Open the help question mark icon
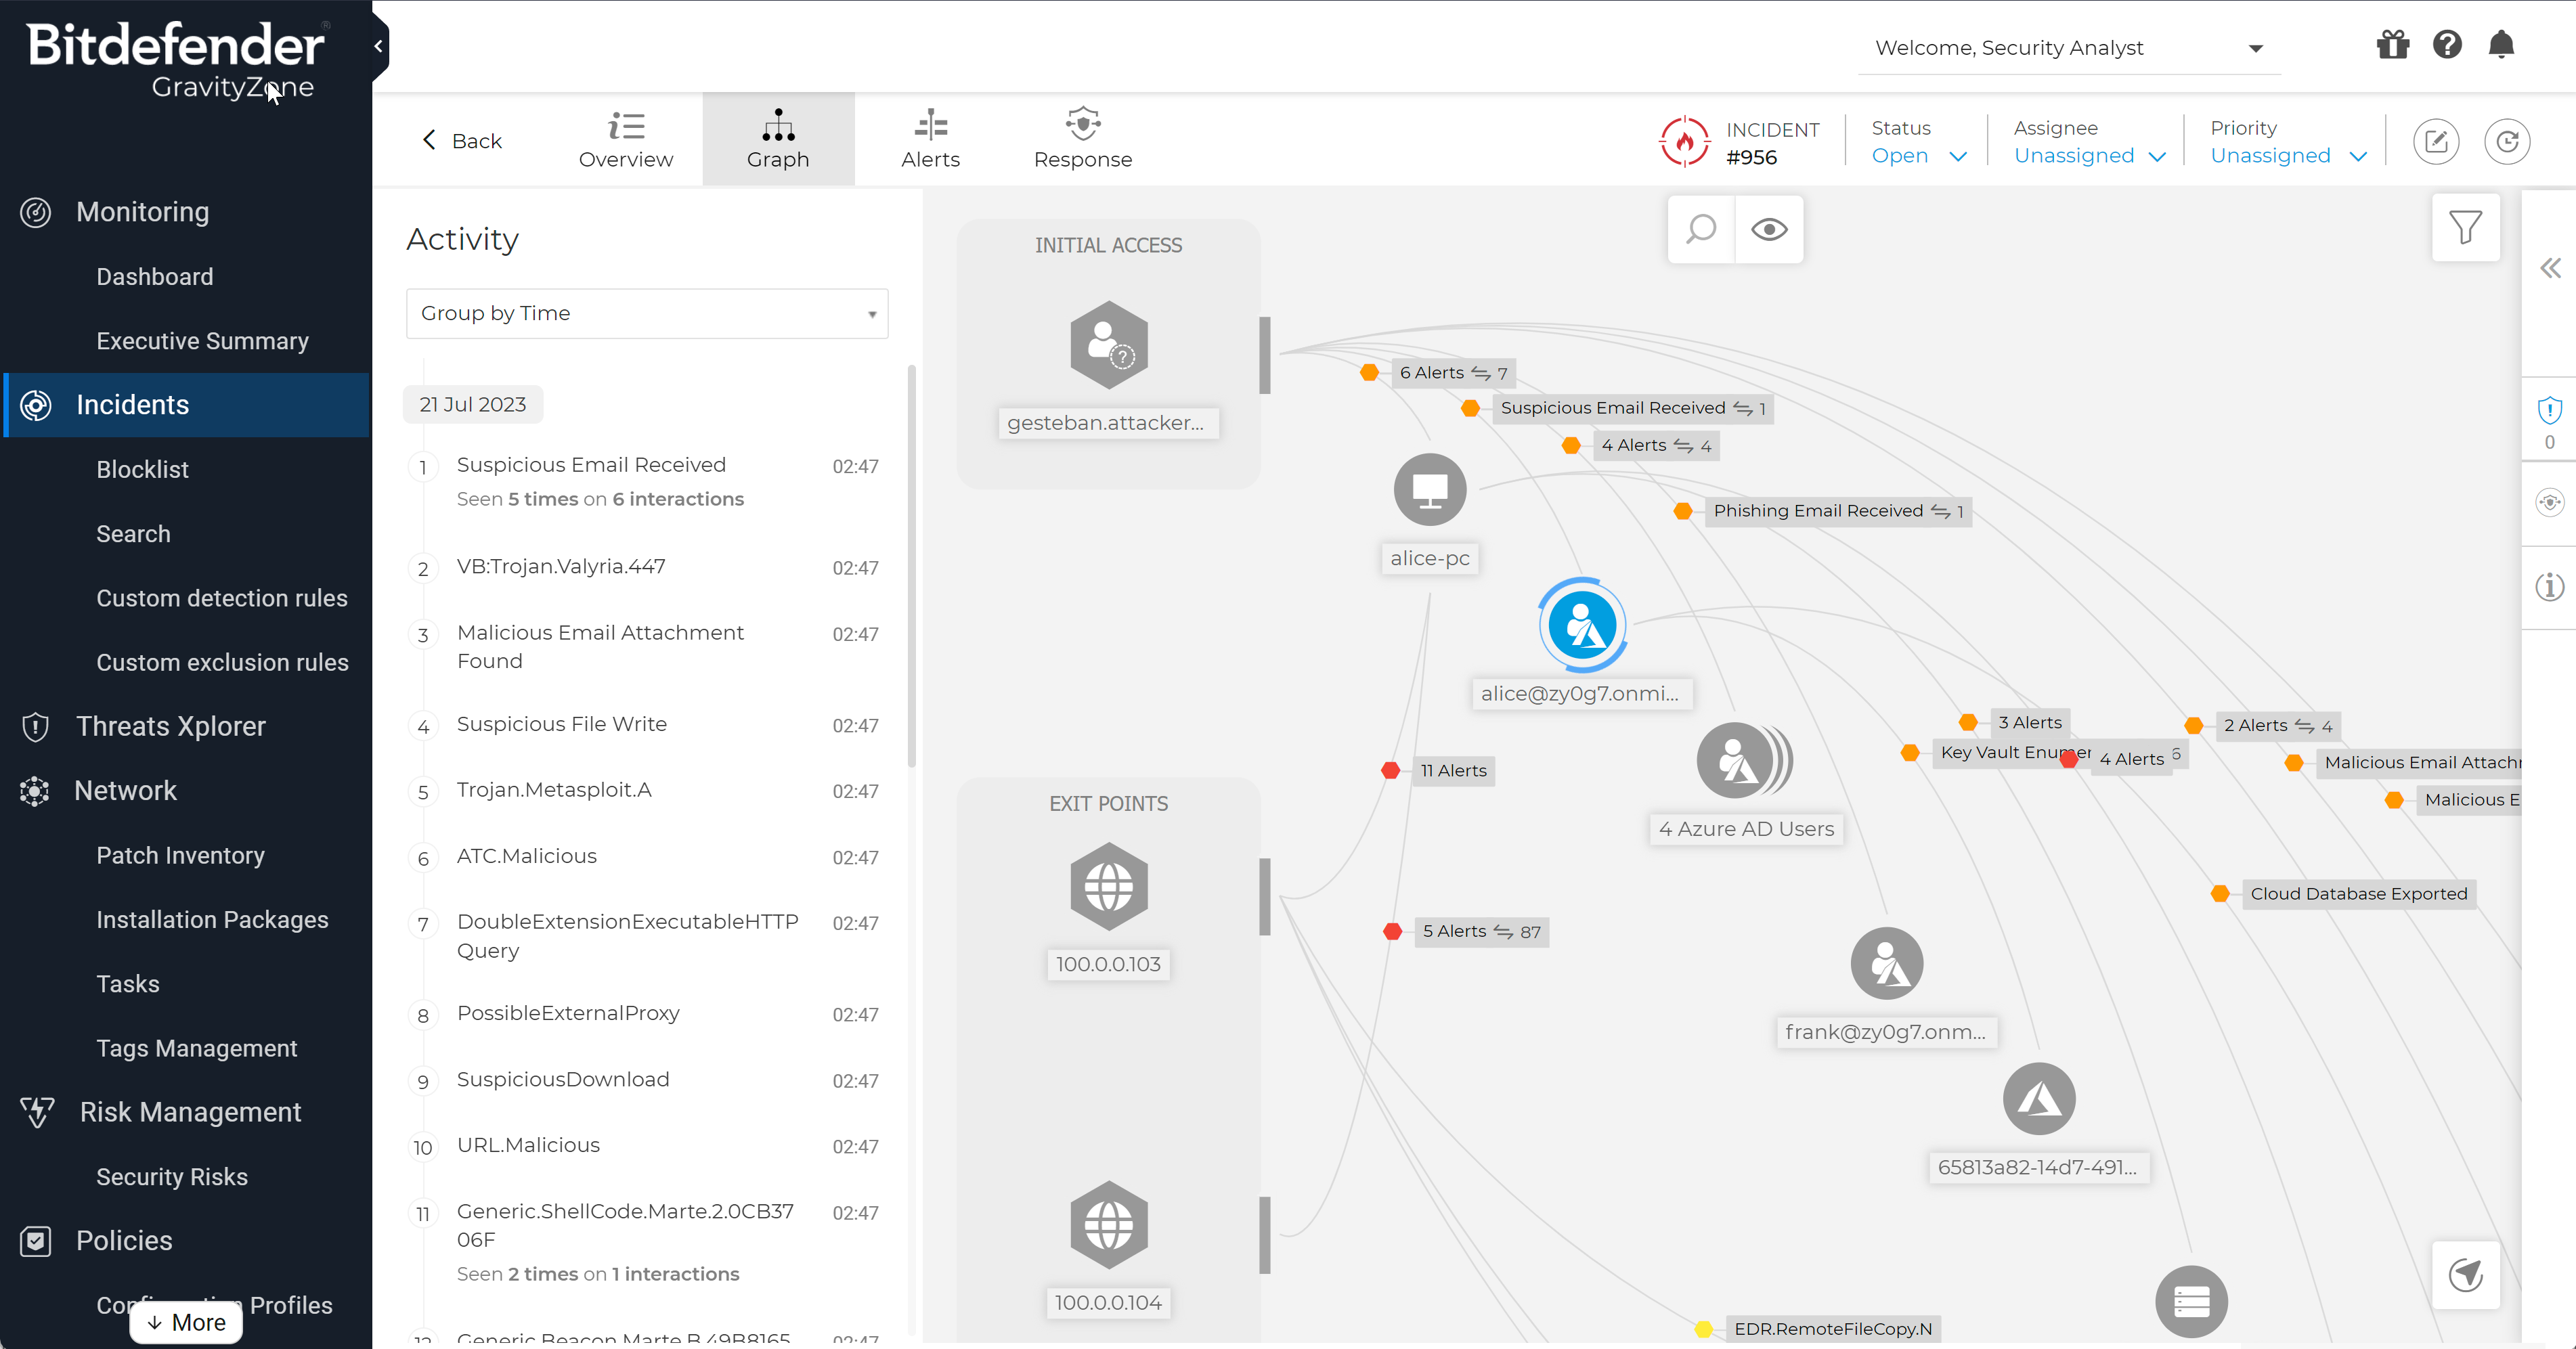 coord(2447,45)
